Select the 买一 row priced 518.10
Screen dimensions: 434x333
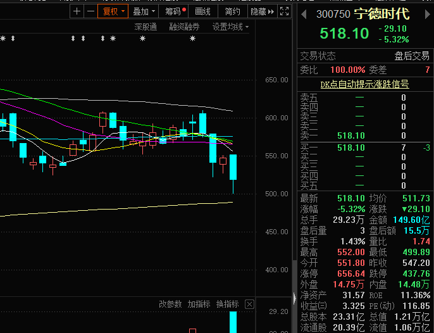click(x=365, y=148)
